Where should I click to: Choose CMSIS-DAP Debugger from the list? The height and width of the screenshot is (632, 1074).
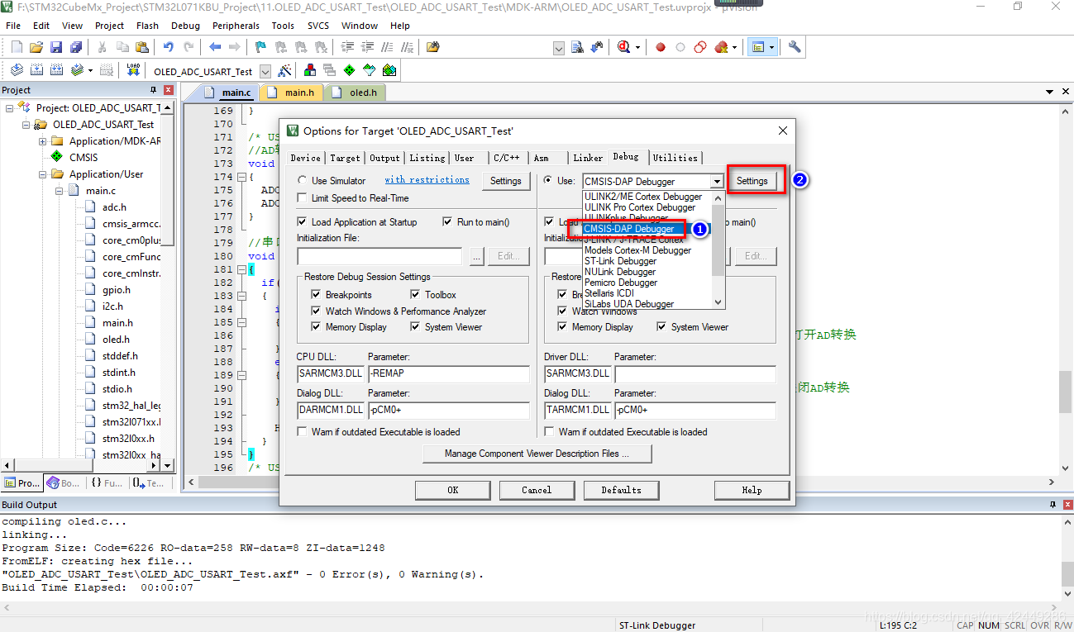629,229
